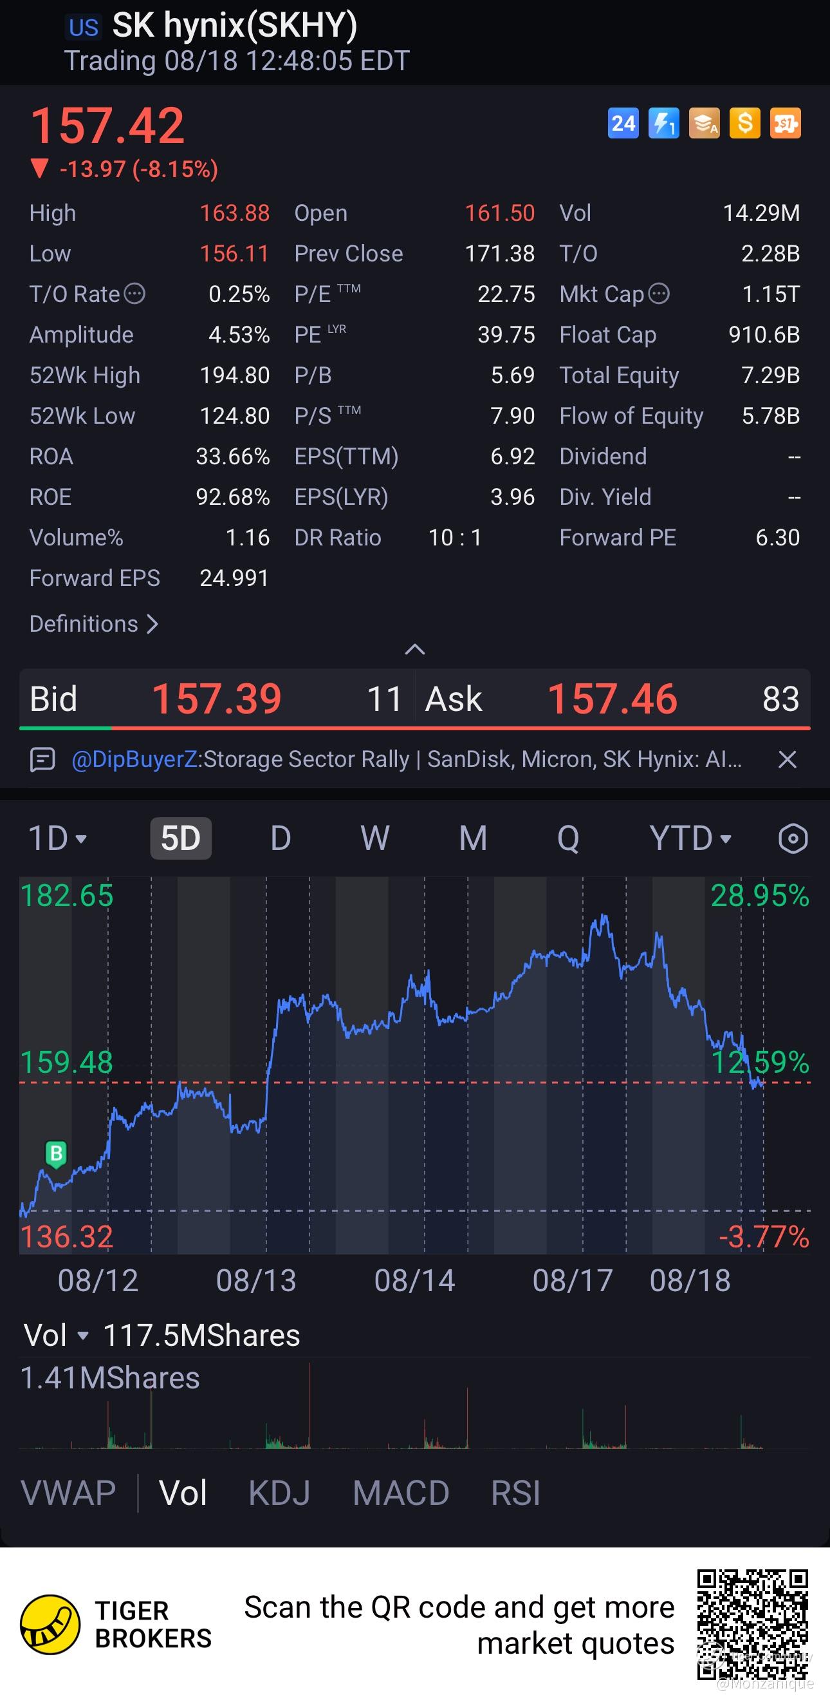Image resolution: width=830 pixels, height=1702 pixels.
Task: Open T/O Rate info icon
Action: pos(134,294)
